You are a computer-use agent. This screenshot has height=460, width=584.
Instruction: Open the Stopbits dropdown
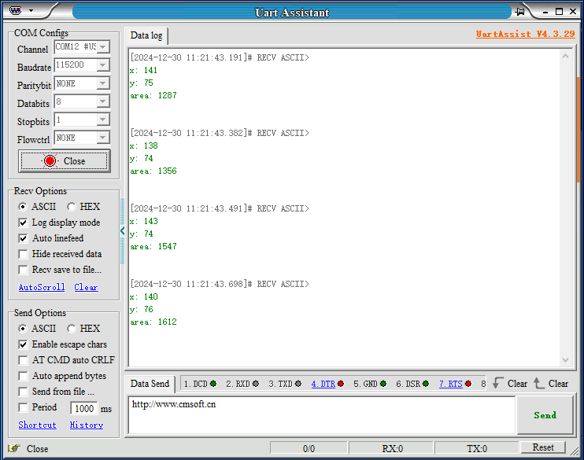click(x=103, y=120)
